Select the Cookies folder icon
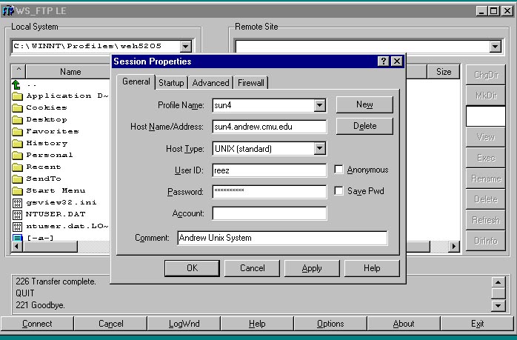Screen dimensions: 517x340 tap(17, 108)
